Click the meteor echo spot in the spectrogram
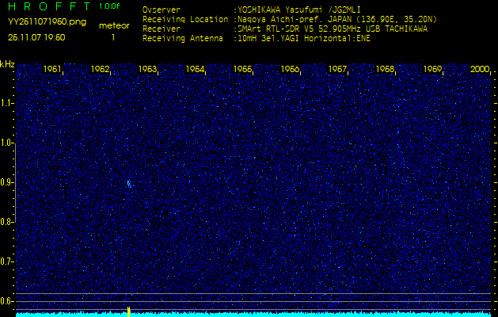Image resolution: width=498 pixels, height=317 pixels. click(128, 184)
